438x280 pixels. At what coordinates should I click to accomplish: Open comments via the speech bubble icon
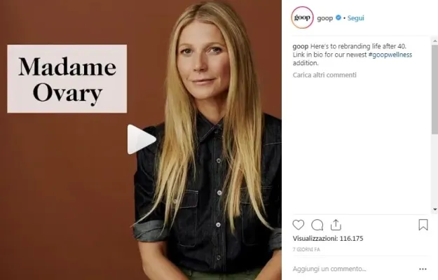[317, 225]
